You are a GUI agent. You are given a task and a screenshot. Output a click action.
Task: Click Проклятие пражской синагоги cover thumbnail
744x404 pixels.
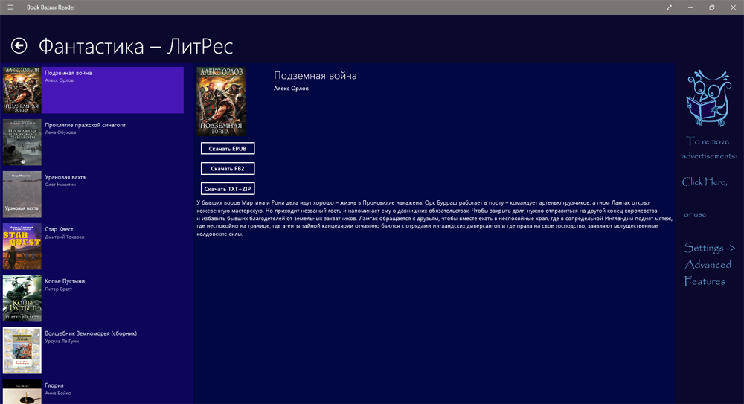[22, 142]
